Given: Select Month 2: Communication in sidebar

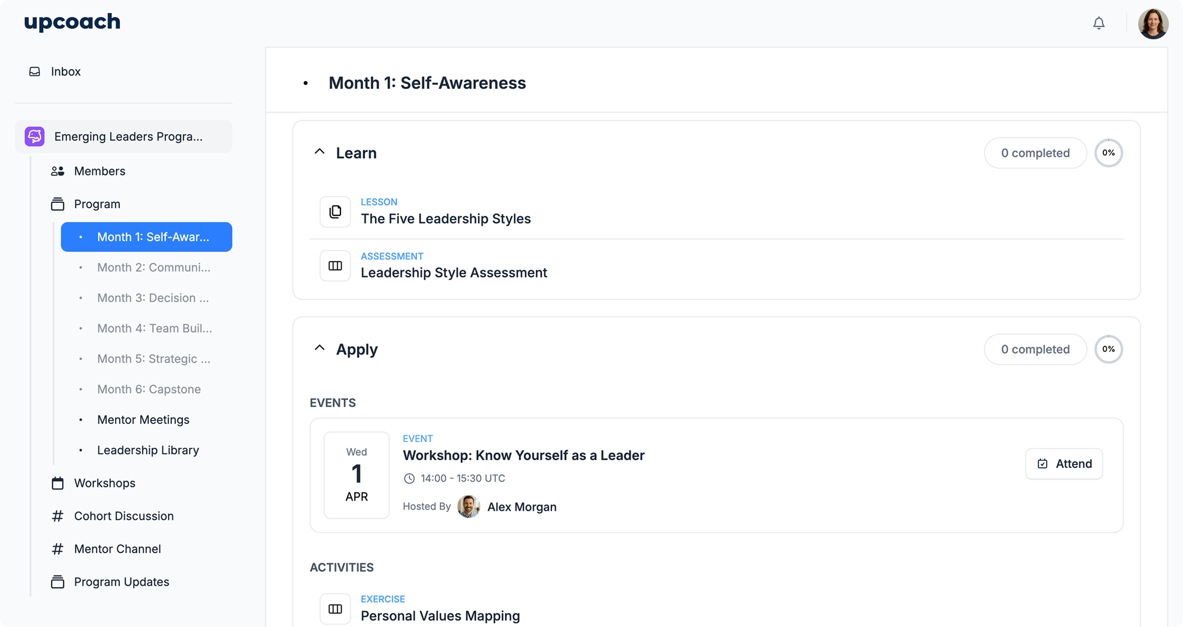Looking at the screenshot, I should pos(153,268).
